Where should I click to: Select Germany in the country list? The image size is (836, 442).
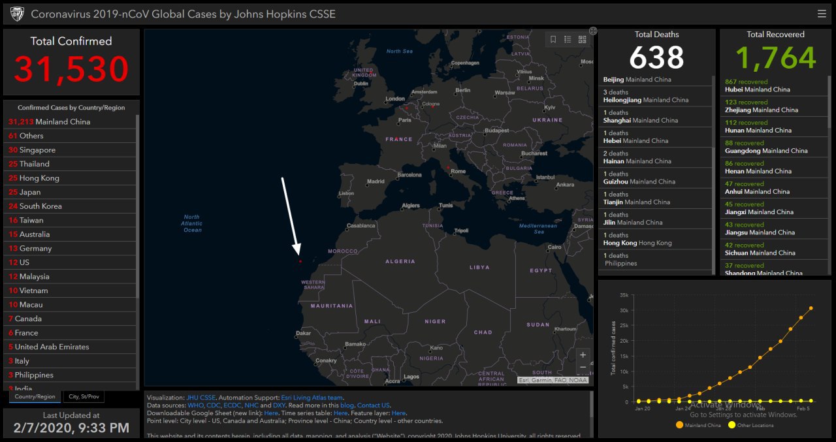coord(71,249)
